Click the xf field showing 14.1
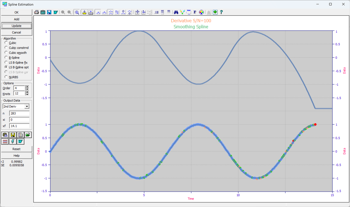350x207 pixels. point(19,126)
